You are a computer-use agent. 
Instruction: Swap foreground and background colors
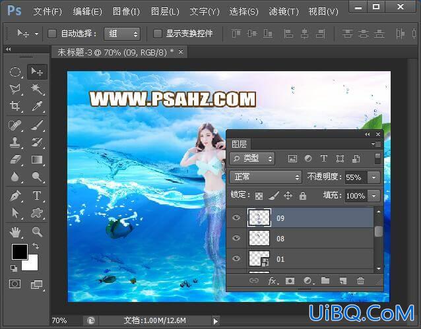[x=36, y=245]
